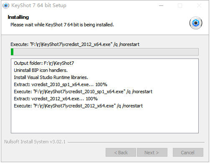Click the Next > button
210x163 pixels.
point(152,153)
